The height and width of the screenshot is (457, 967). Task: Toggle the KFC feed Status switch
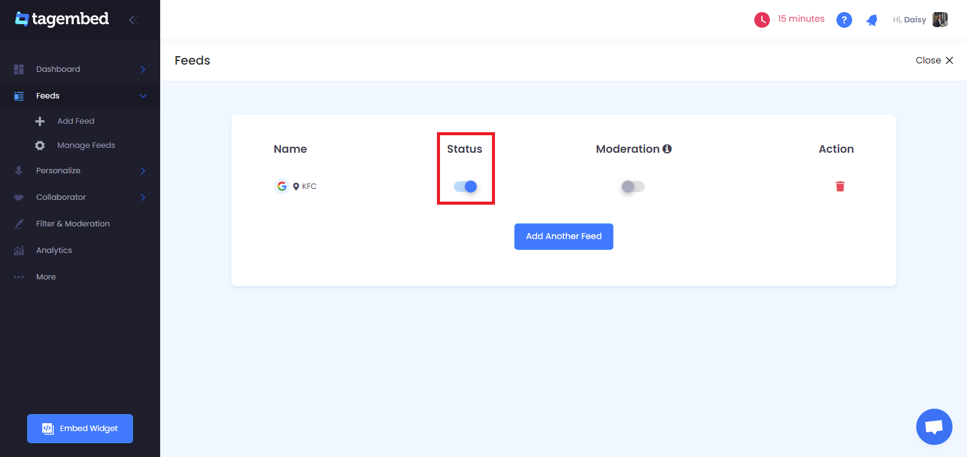pos(465,187)
